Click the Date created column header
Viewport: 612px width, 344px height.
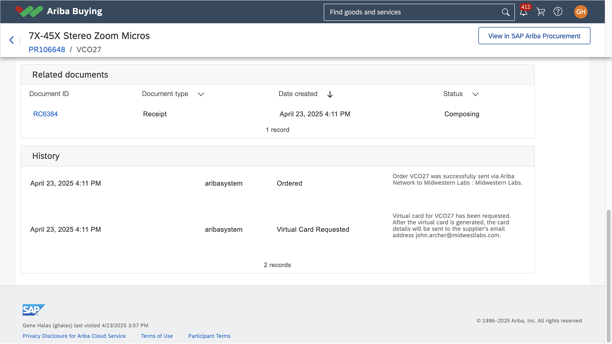298,94
